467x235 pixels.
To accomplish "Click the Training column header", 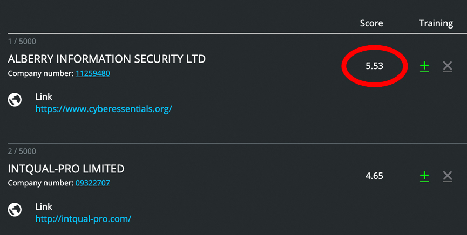I will click(436, 24).
